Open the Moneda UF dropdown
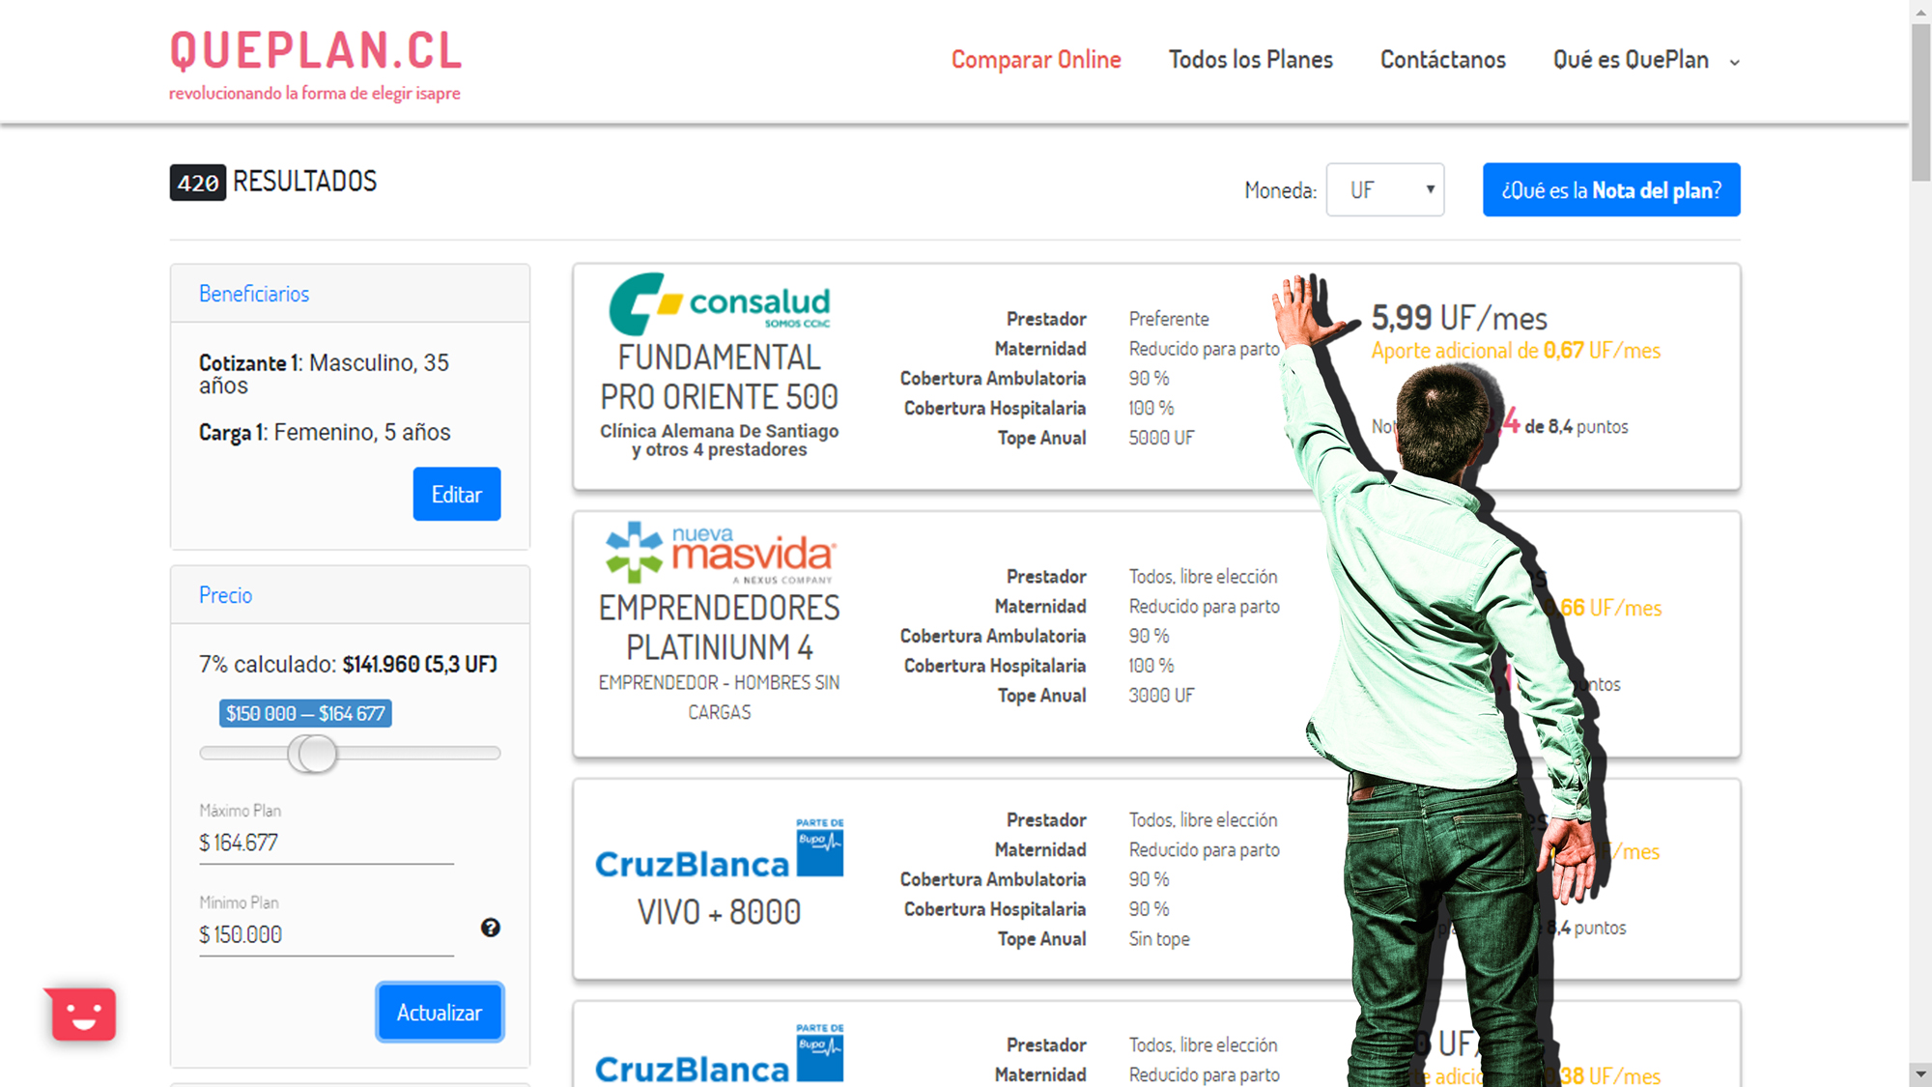 click(1384, 190)
